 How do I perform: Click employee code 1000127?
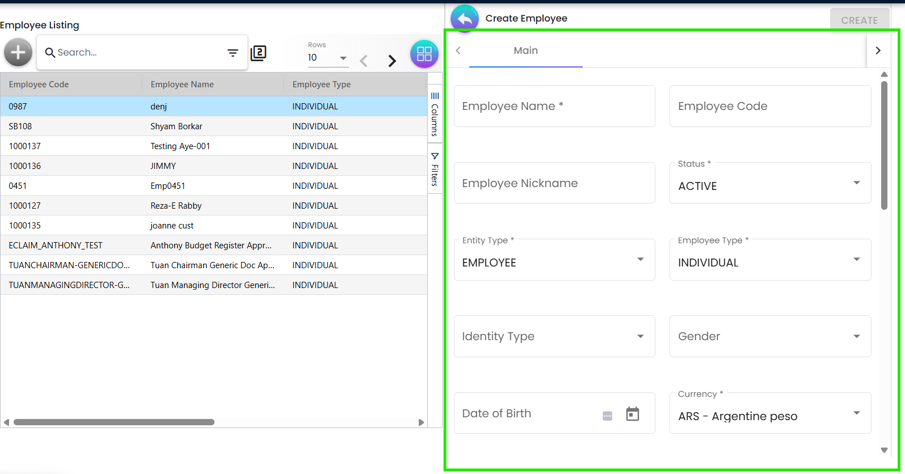(x=25, y=206)
